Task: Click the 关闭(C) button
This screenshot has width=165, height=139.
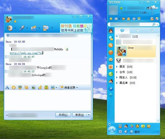Action: point(63,115)
